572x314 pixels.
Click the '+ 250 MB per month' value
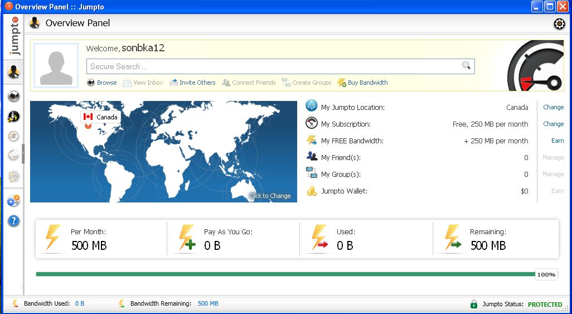pyautogui.click(x=496, y=141)
